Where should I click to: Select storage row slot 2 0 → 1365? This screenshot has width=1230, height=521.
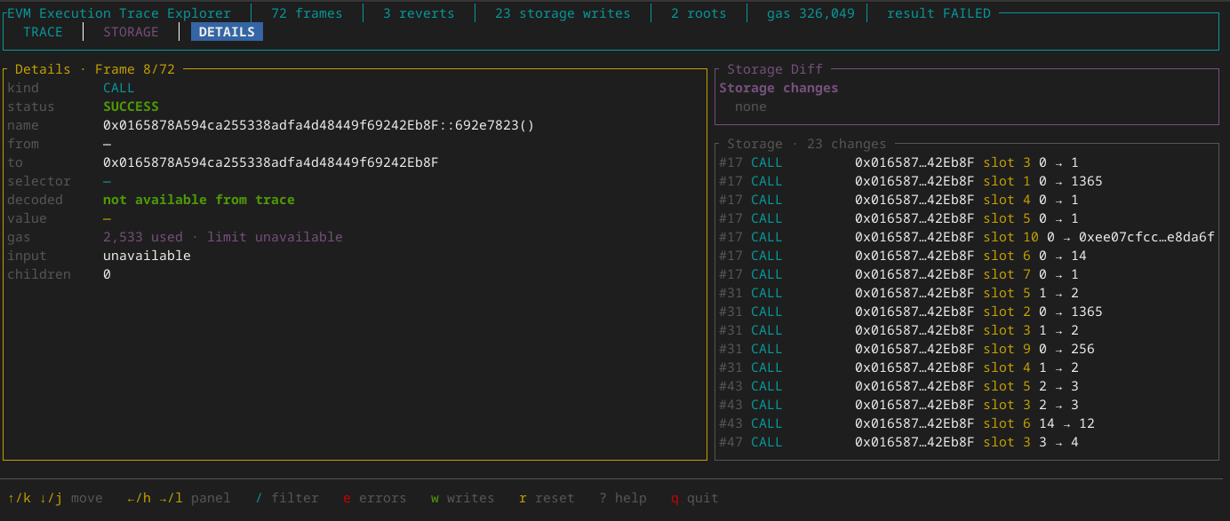tap(966, 312)
